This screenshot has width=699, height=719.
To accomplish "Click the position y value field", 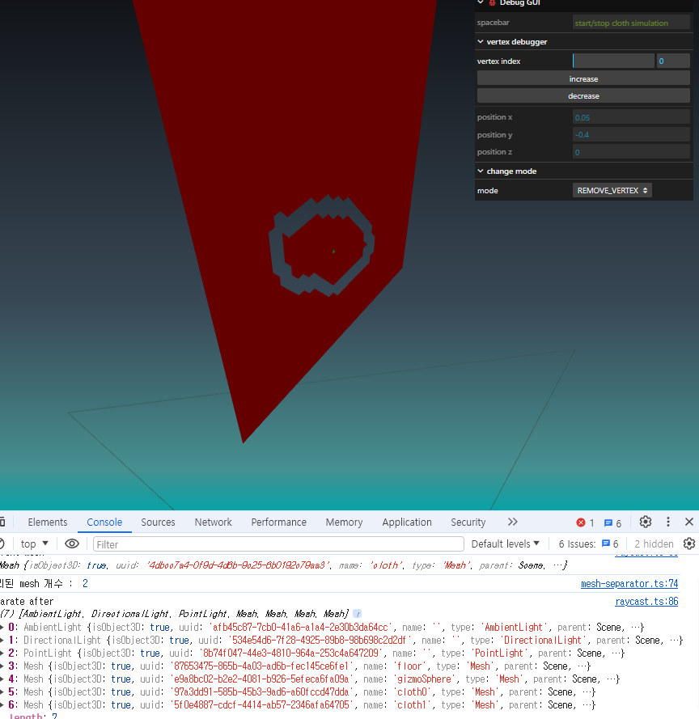I will pos(631,134).
